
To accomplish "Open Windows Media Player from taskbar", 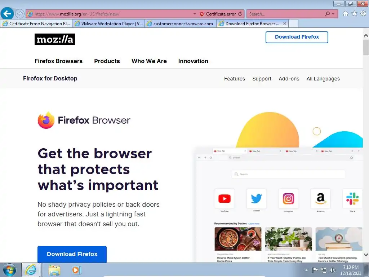I will tap(76, 270).
